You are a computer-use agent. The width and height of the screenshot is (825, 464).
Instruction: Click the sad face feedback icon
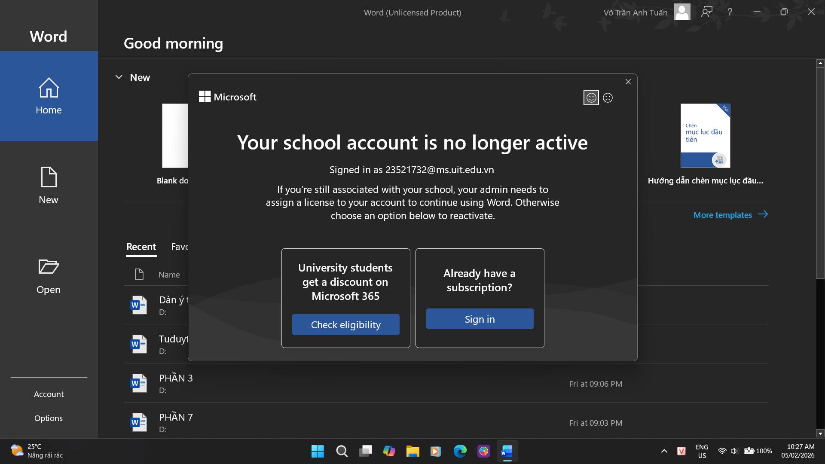(x=608, y=98)
